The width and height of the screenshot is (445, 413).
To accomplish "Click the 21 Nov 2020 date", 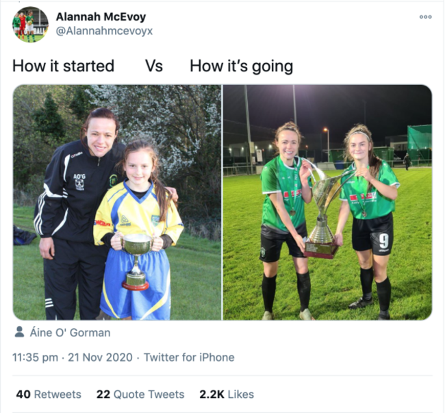I will point(100,358).
